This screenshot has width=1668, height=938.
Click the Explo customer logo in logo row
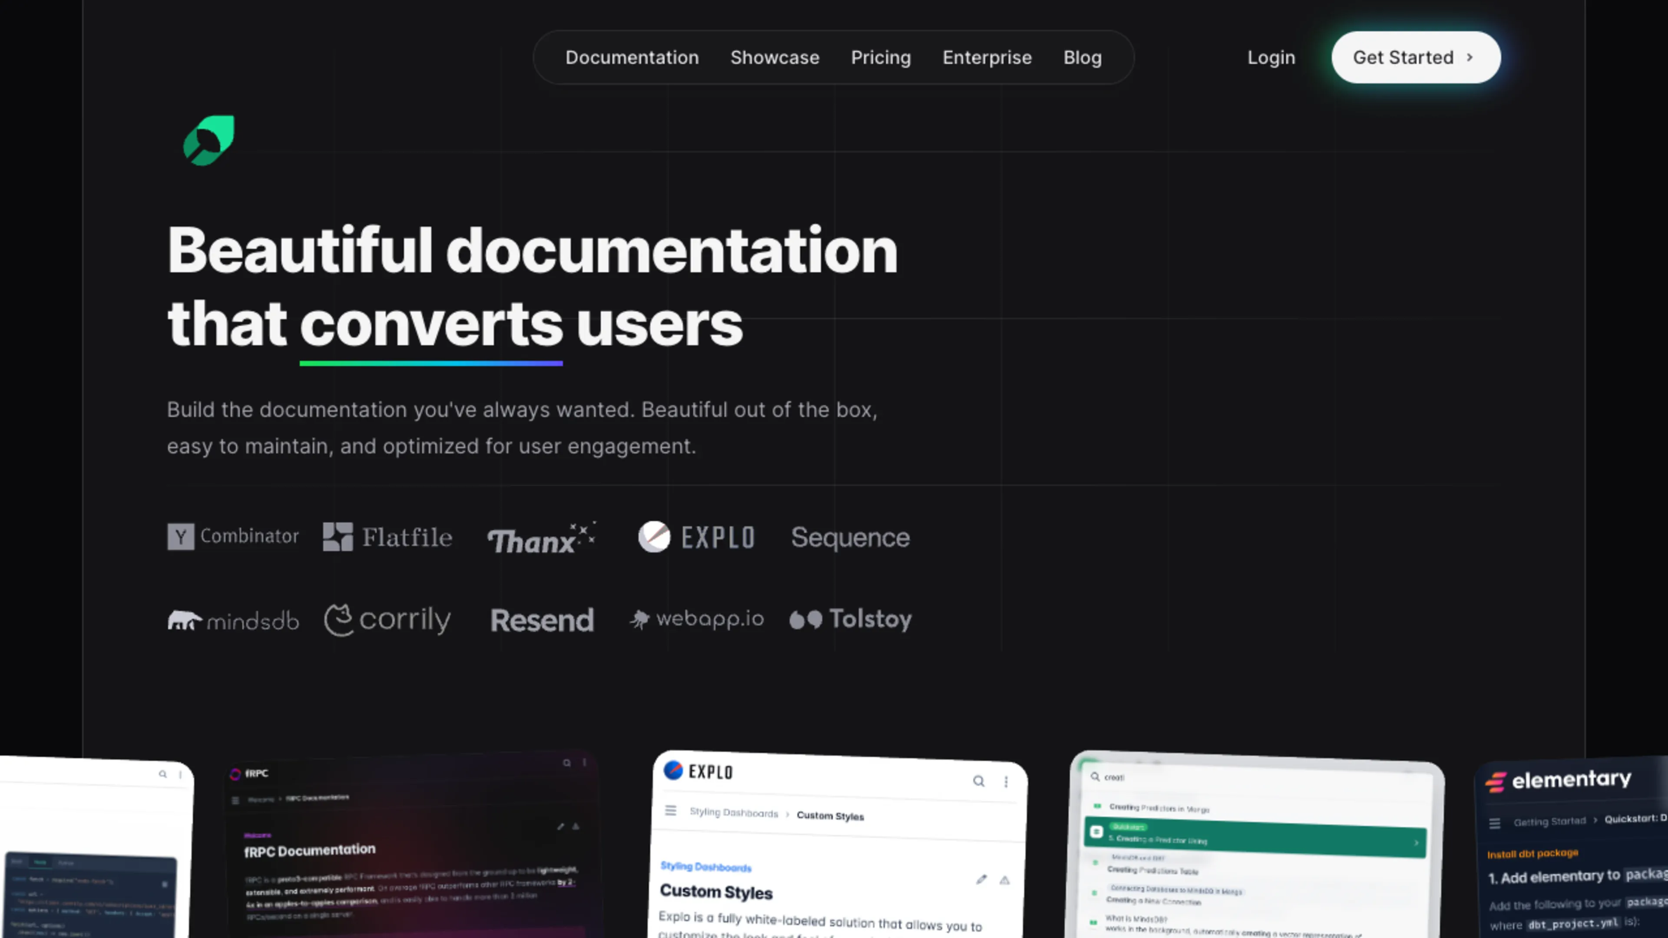(x=696, y=537)
